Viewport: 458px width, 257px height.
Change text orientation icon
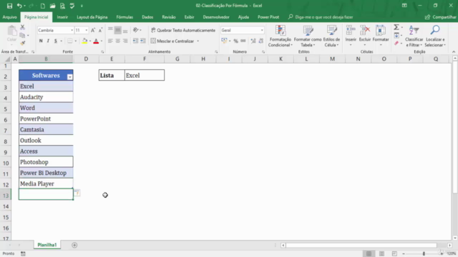[x=135, y=30]
